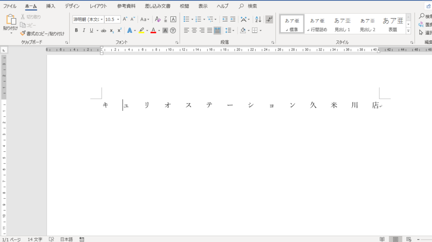
Task: Click the share icon at the top right
Action: tap(429, 6)
